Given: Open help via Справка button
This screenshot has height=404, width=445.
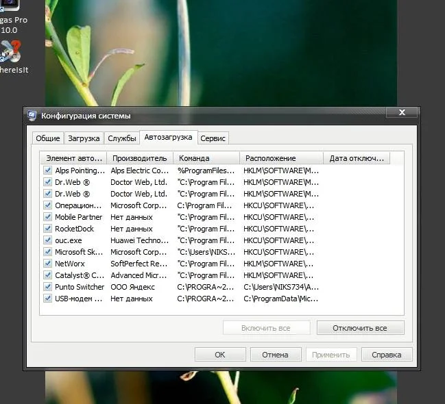Looking at the screenshot, I should coord(387,355).
